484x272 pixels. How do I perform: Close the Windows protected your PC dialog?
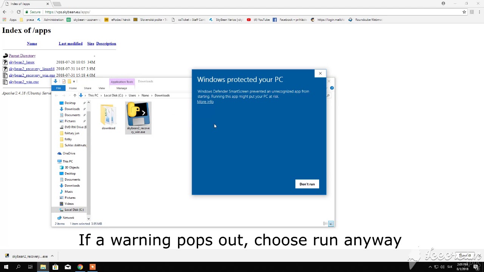coord(320,73)
